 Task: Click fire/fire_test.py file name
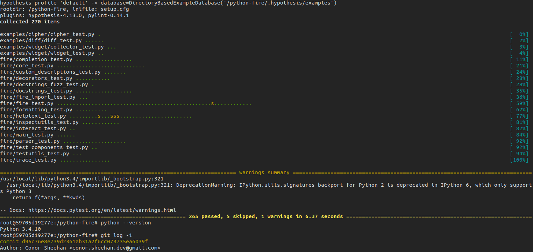pos(27,103)
